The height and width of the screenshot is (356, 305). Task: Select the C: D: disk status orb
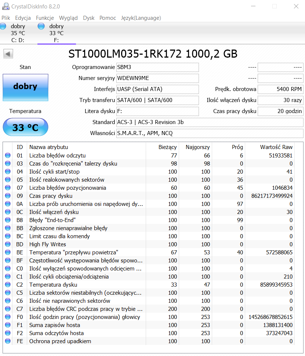3,26
